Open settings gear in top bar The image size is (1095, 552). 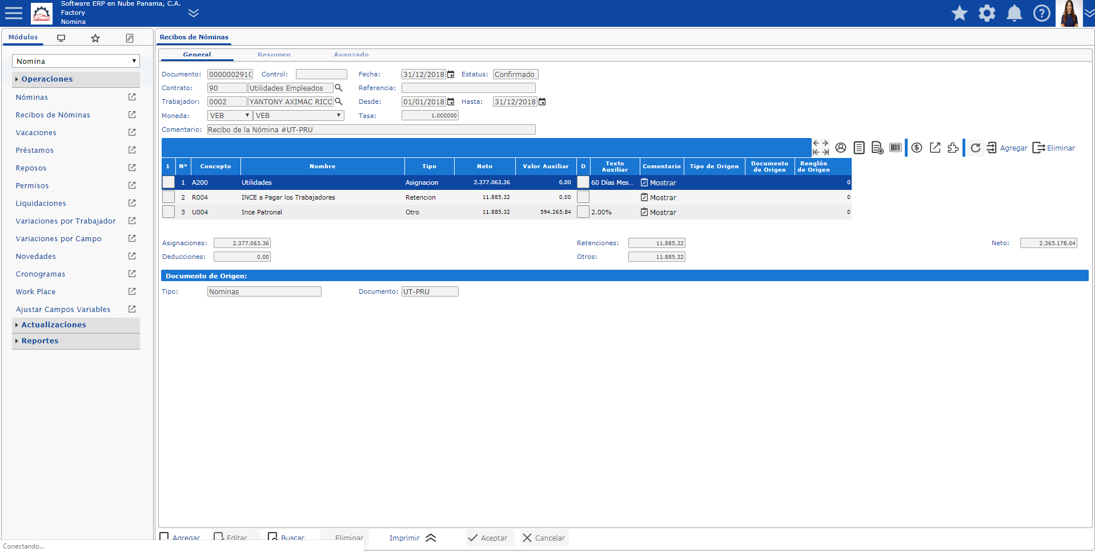[987, 13]
